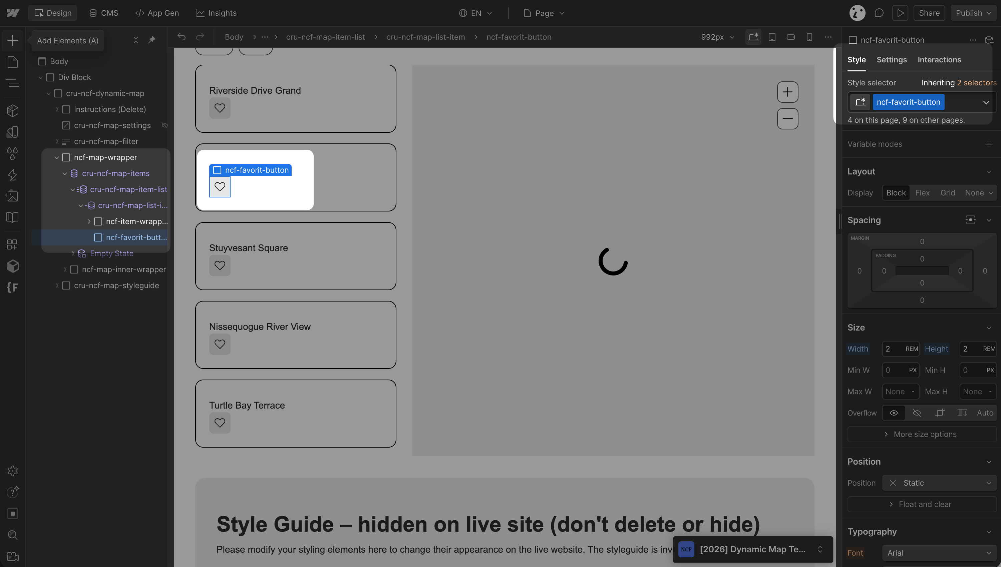Open the Apps grid-plus icon
The height and width of the screenshot is (567, 1001).
tap(12, 244)
